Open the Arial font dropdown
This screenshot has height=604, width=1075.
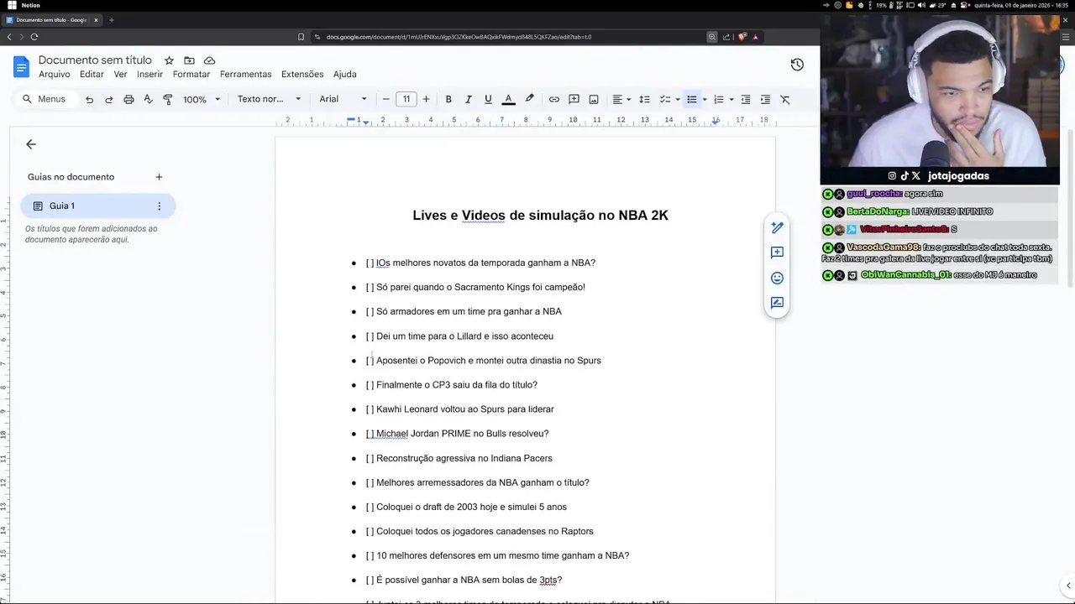click(x=343, y=99)
